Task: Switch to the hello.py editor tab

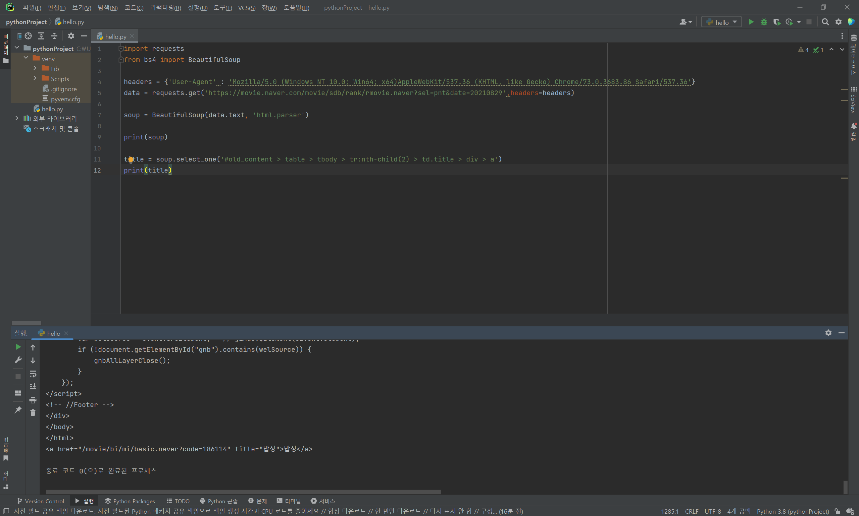Action: 115,36
